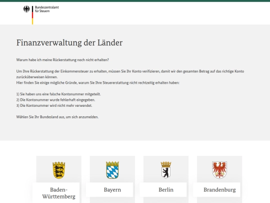The width and height of the screenshot is (270, 203).
Task: Choose the Berlin state label
Action: [x=166, y=189]
